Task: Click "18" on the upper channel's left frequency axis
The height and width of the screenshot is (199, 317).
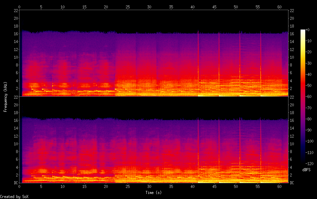Action: pyautogui.click(x=16, y=26)
